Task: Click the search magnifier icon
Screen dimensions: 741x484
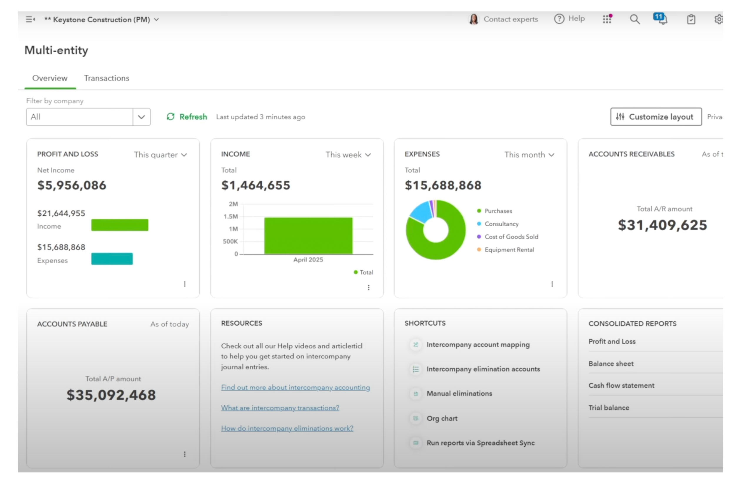Action: (x=635, y=19)
